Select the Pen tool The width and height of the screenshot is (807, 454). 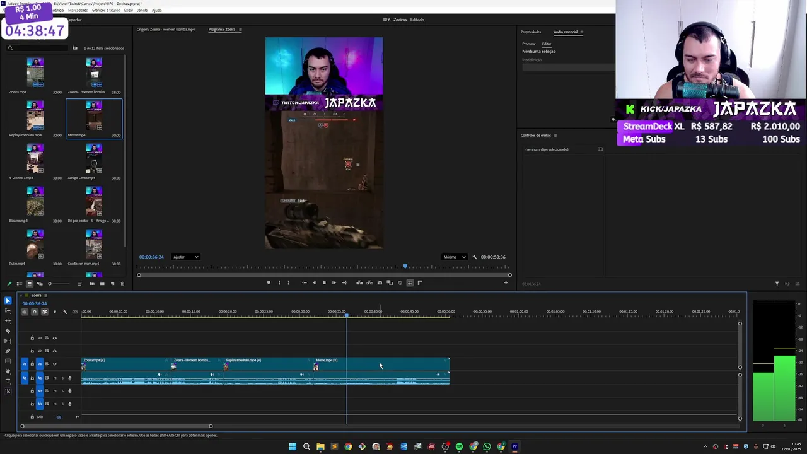(8, 351)
